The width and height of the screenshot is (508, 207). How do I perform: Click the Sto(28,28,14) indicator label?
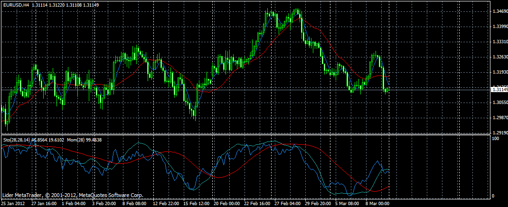17,140
